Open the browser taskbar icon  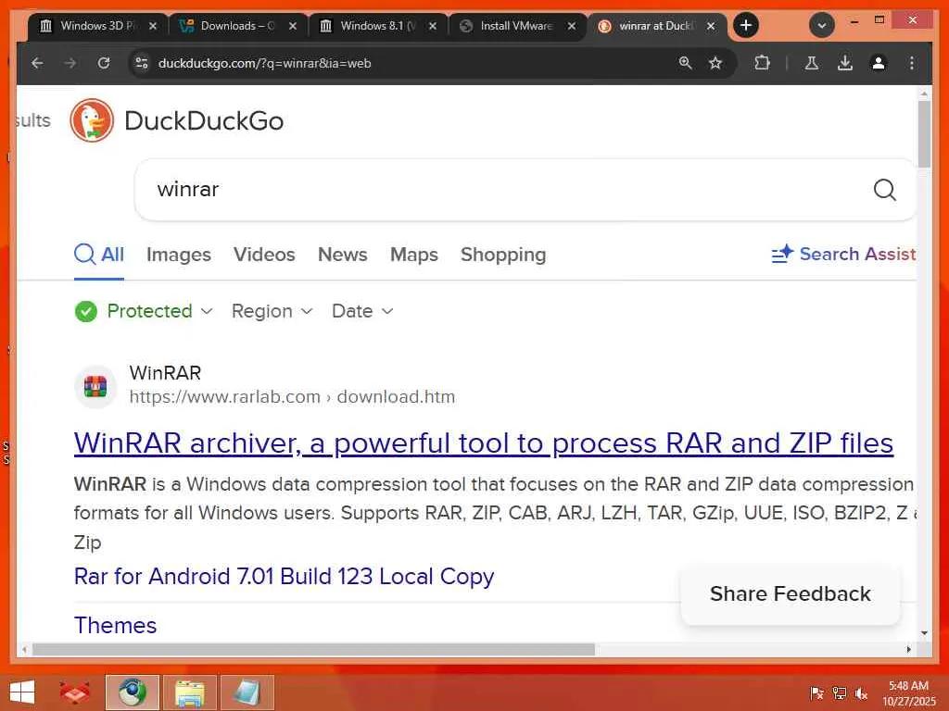click(x=132, y=692)
